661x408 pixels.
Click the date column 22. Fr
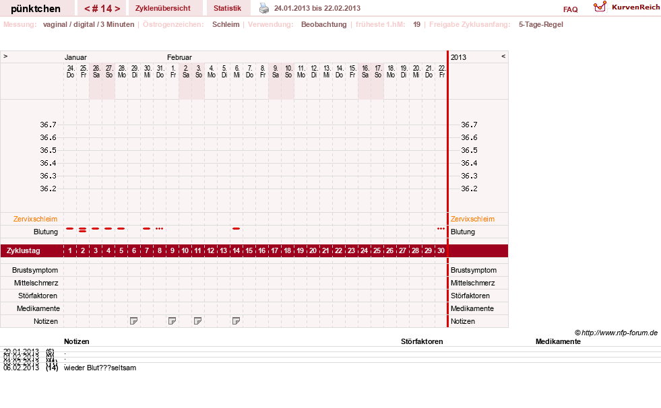coord(442,71)
